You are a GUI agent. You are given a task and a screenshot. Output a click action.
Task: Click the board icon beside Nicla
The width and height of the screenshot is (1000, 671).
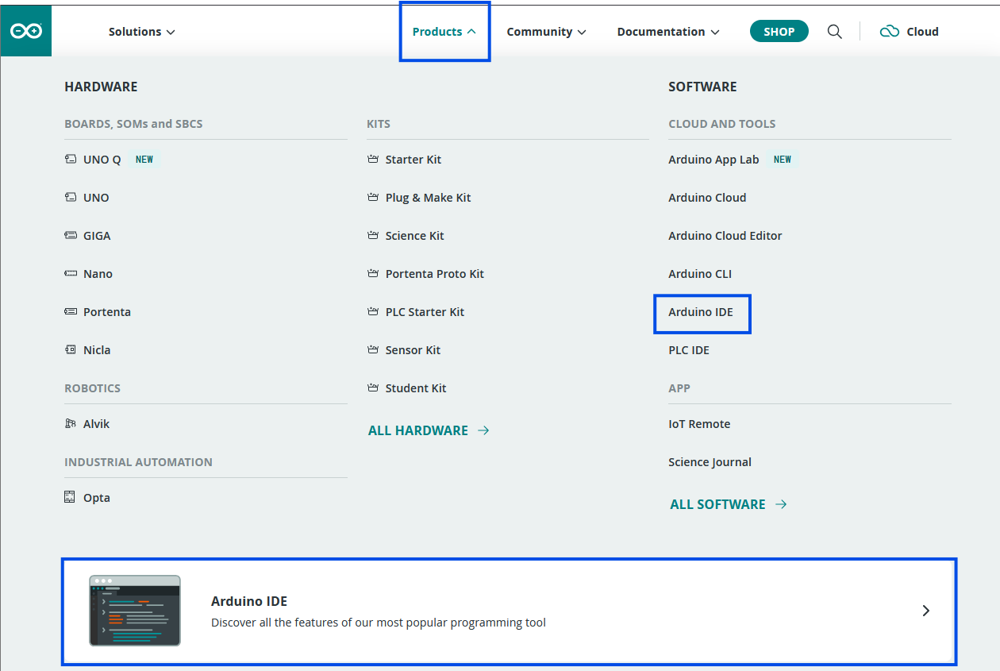tap(71, 350)
